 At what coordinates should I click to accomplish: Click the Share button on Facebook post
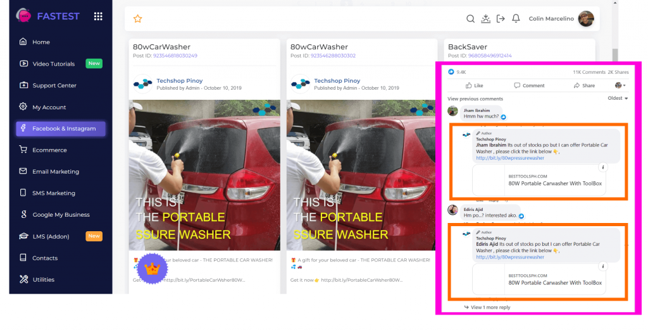pos(584,85)
